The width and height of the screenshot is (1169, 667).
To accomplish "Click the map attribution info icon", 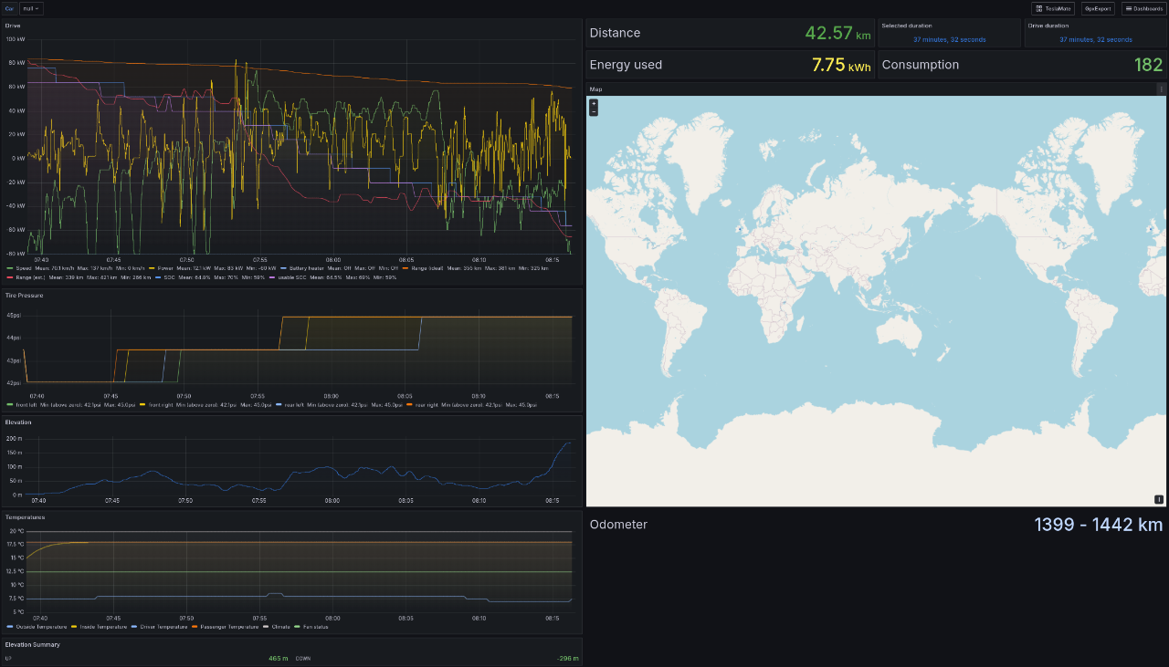I will point(1159,499).
